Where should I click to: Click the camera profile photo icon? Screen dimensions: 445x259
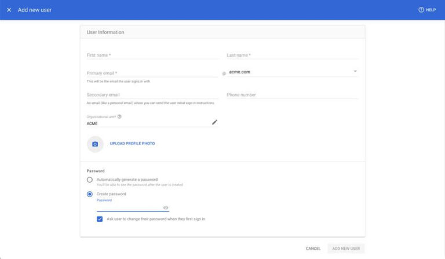point(95,144)
